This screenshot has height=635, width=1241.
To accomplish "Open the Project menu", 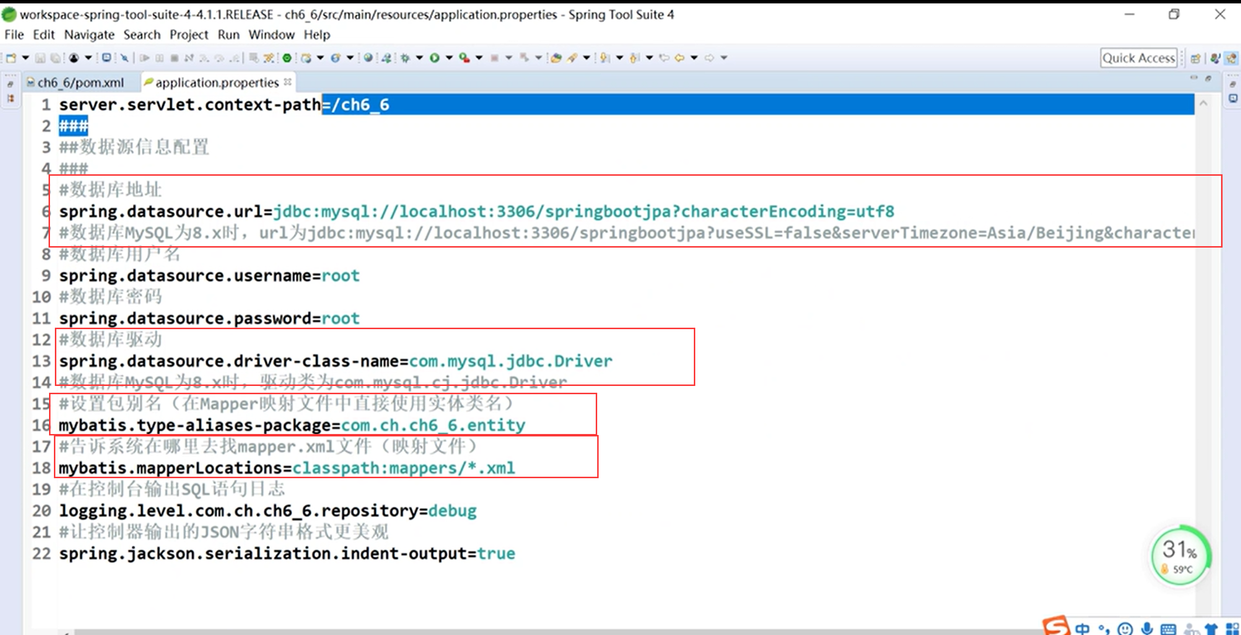I will (188, 35).
